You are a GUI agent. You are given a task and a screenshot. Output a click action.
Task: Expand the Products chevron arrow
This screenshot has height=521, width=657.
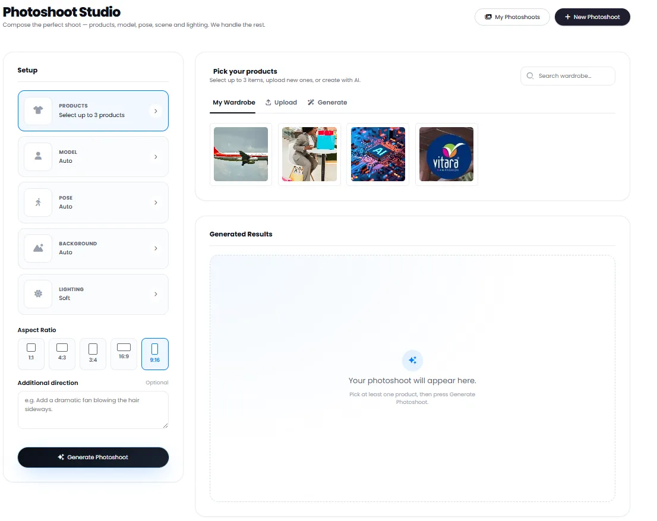pyautogui.click(x=156, y=111)
